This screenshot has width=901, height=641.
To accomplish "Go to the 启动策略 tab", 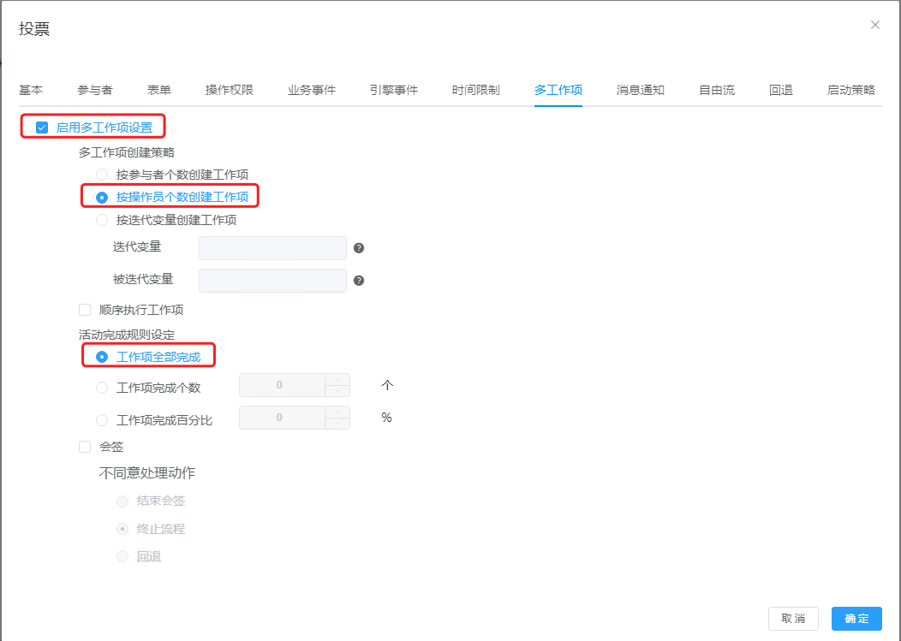I will pos(850,90).
